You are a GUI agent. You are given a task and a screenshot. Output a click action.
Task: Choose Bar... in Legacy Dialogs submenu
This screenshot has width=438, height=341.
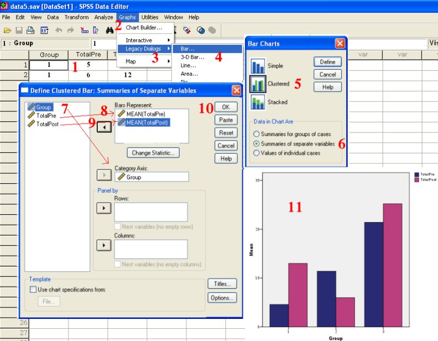[207, 49]
